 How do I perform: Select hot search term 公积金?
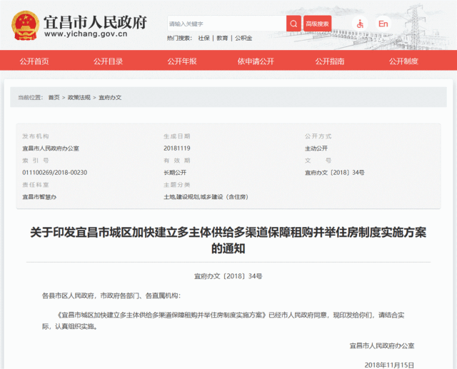click(x=243, y=38)
